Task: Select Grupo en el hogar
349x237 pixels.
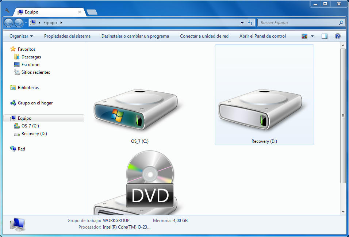Action: coord(35,103)
